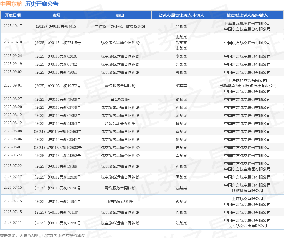
Task: Click the 被告/被上诉人/被申请人 column header
Action: pos(247,15)
